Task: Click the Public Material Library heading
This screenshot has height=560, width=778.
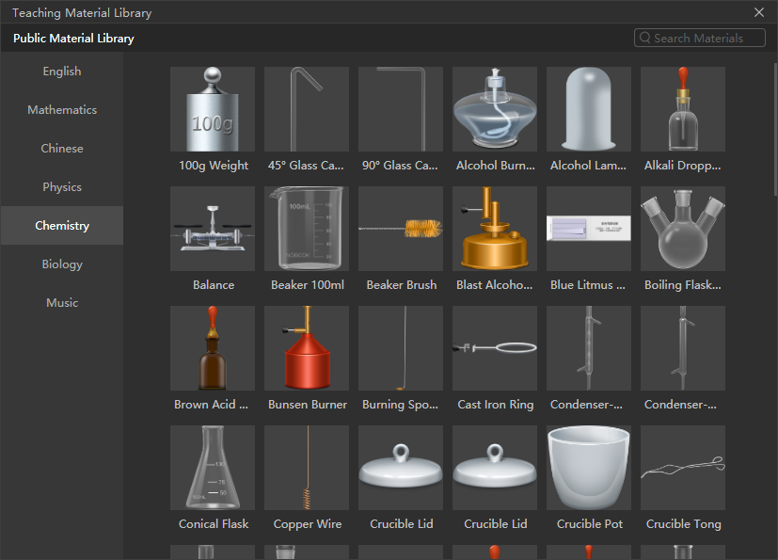Action: (x=73, y=39)
